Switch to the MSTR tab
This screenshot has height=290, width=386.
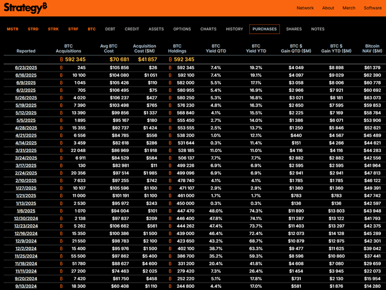(12, 29)
